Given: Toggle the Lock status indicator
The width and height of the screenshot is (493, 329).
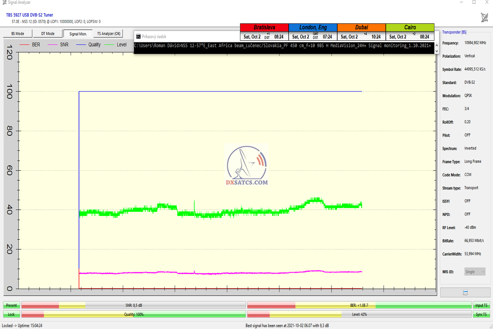Looking at the screenshot, I should 12,314.
